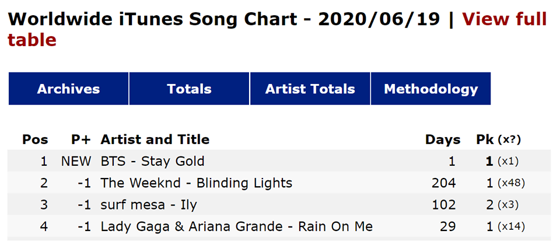This screenshot has height=248, width=560.
Task: Click the P+ column header
Action: (x=81, y=139)
